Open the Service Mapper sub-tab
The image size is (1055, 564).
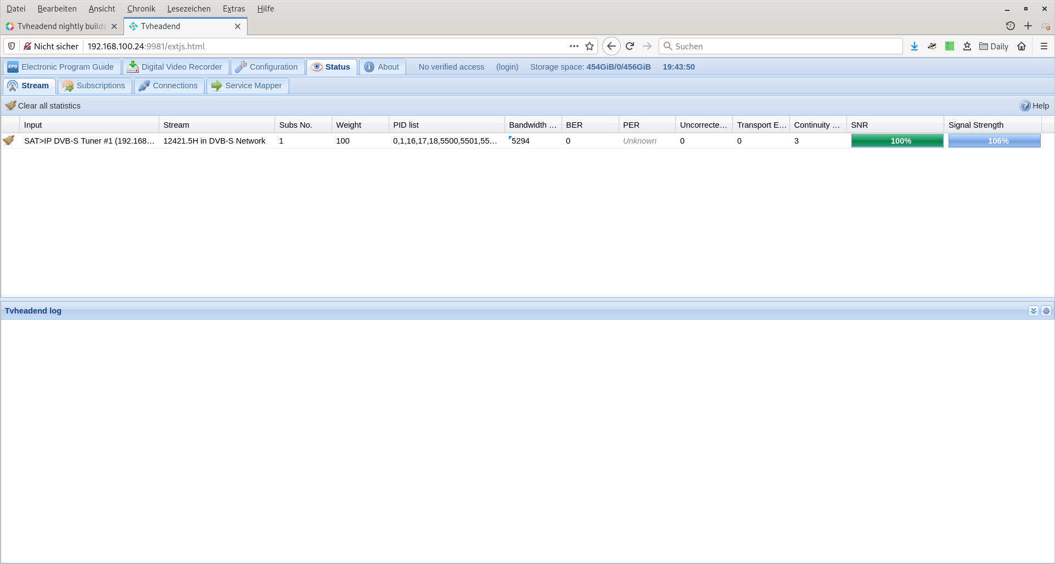247,86
